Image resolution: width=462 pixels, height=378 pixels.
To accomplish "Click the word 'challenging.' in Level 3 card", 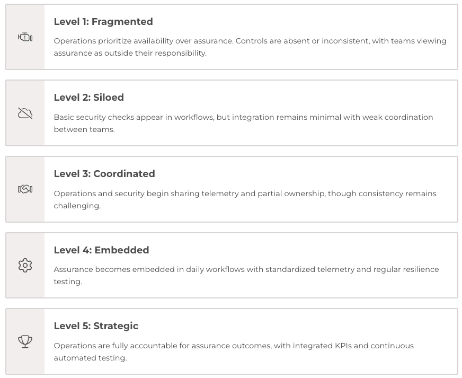I will [77, 206].
